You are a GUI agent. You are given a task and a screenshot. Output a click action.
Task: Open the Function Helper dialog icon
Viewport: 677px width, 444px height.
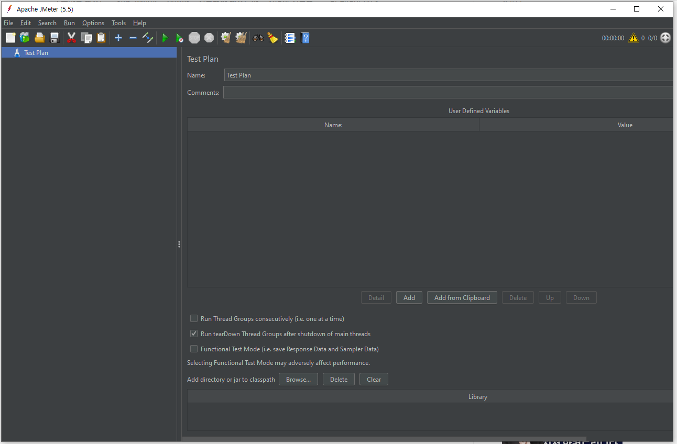290,38
